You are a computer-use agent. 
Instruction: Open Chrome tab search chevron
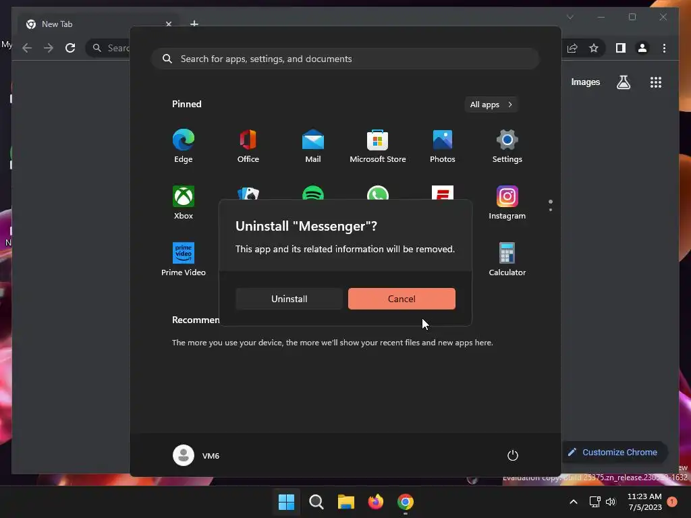click(x=570, y=17)
